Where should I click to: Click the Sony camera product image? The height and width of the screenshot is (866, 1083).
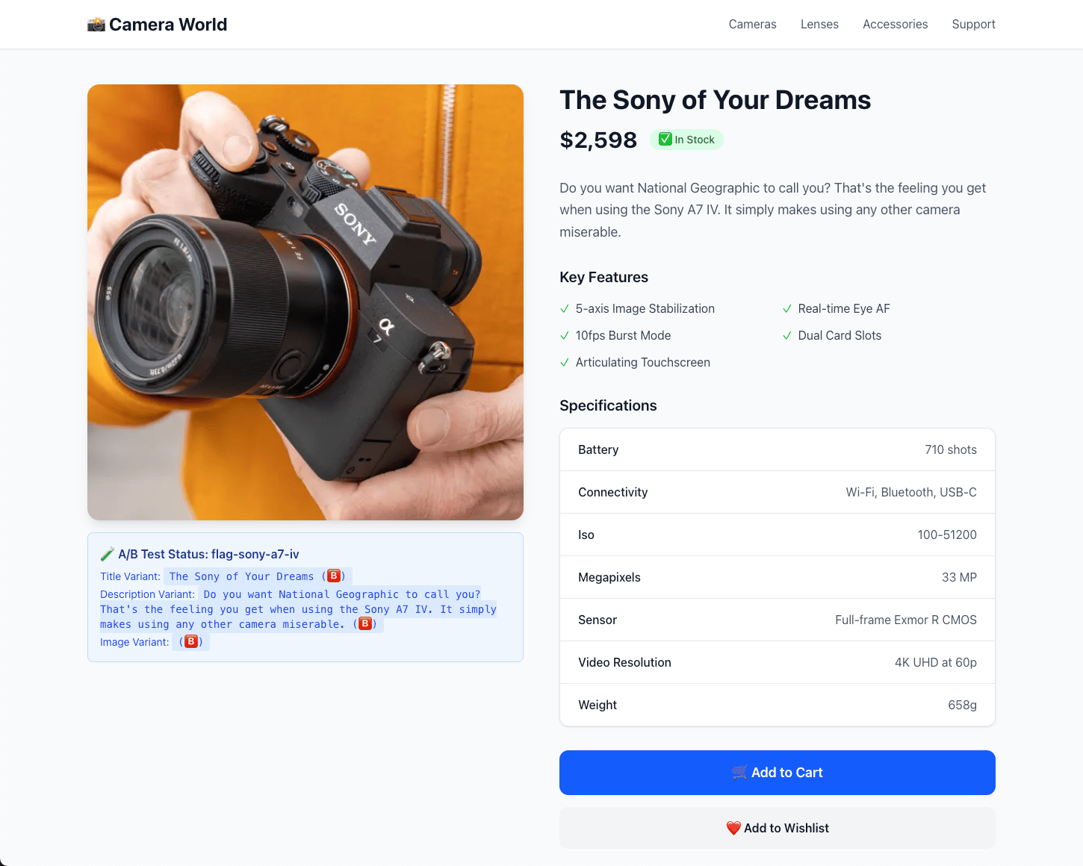(x=305, y=302)
